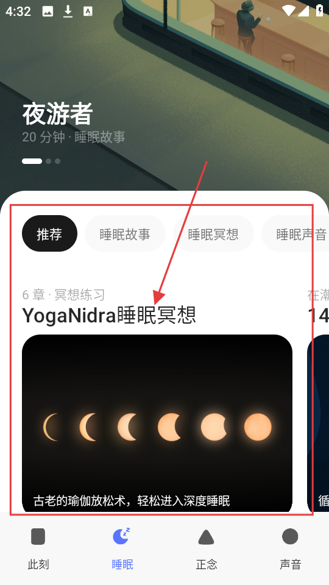This screenshot has height=585, width=329.
Task: Open the YogaNidra睡眠冥想 title
Action: pyautogui.click(x=109, y=315)
